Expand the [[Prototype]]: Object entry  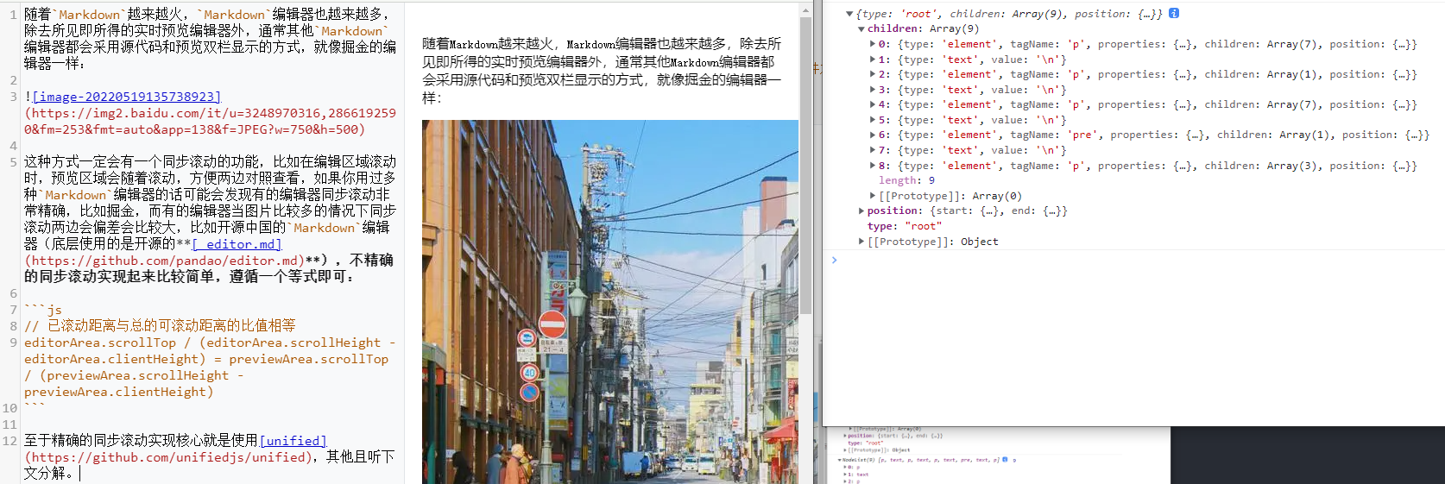click(861, 242)
